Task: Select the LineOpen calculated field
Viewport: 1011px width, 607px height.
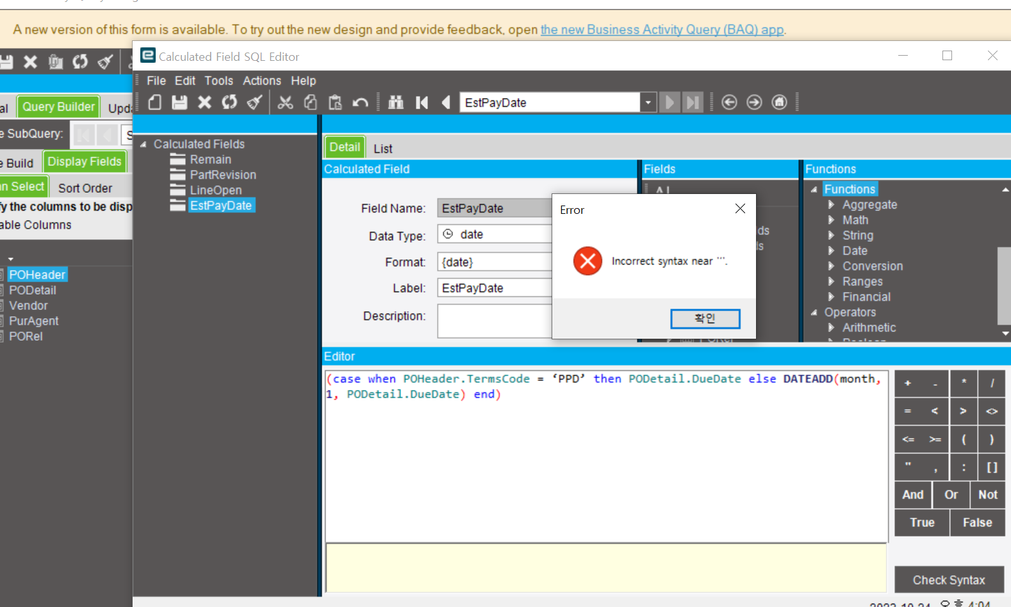Action: tap(215, 190)
